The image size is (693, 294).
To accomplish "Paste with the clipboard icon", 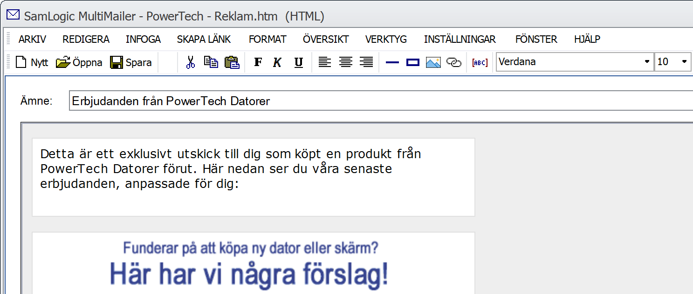I will pos(232,62).
